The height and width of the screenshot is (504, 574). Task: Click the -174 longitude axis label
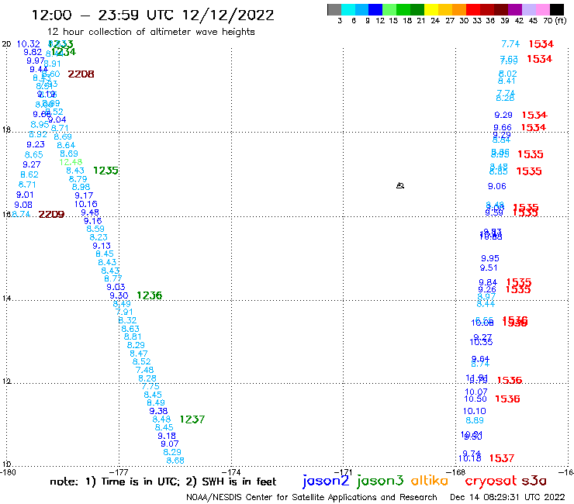coord(232,472)
